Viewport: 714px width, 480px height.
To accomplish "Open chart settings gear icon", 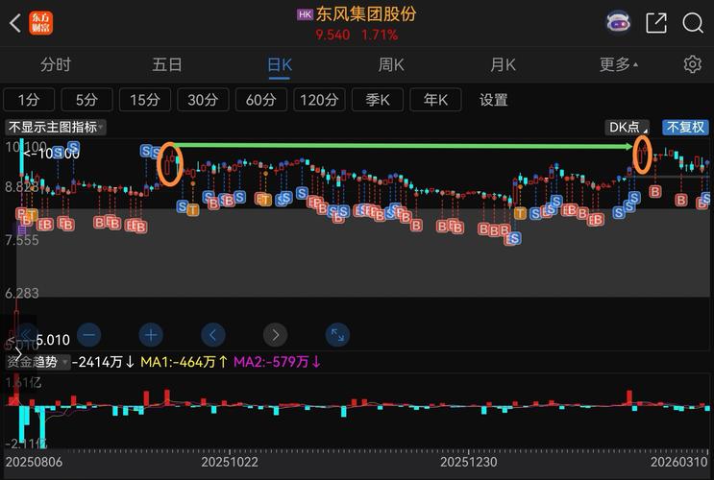I will 692,64.
